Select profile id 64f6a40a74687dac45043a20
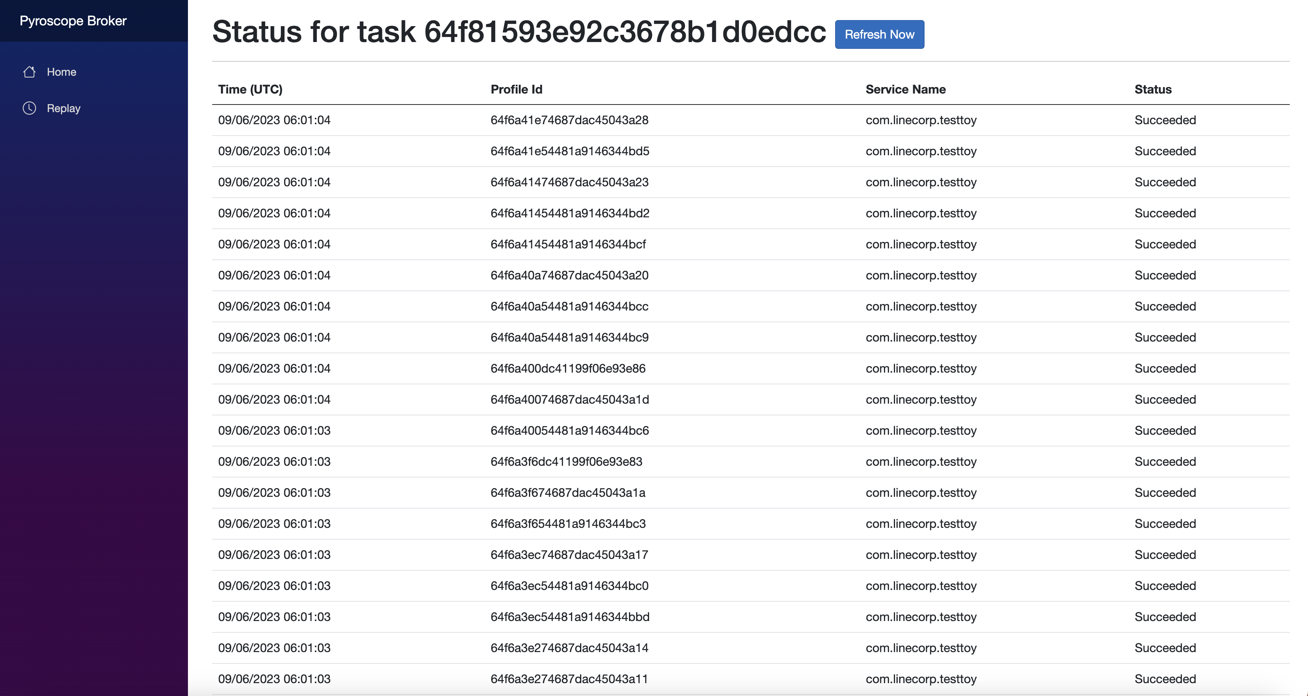This screenshot has width=1308, height=696. [570, 275]
